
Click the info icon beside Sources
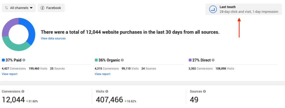[205, 92]
